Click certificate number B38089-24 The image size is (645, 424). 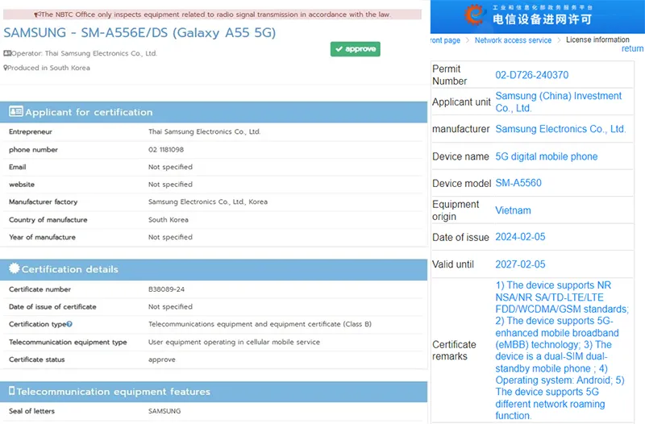166,289
